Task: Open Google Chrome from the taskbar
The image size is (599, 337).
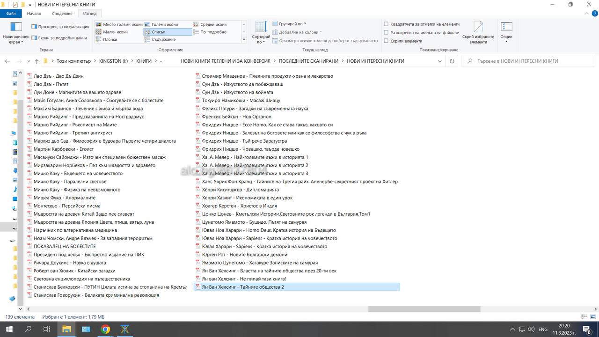Action: point(106,329)
